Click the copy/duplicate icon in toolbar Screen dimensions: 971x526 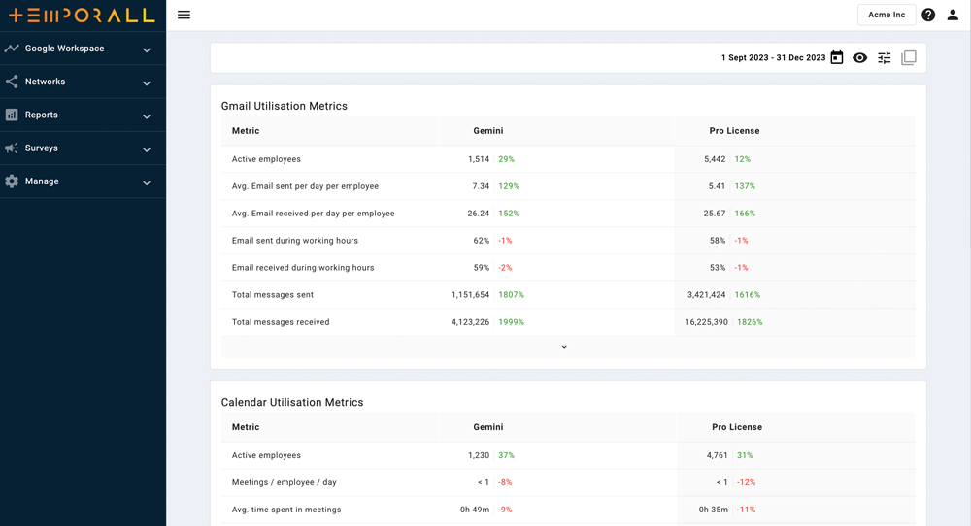(x=909, y=57)
